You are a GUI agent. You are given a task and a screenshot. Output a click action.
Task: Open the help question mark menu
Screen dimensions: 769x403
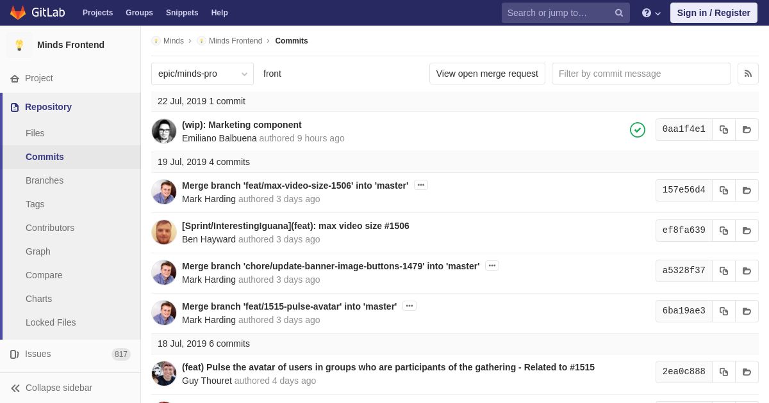click(651, 13)
